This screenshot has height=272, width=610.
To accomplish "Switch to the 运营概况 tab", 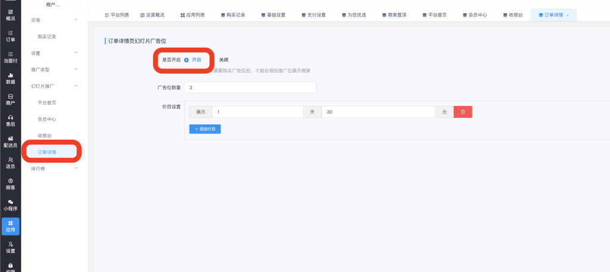I will [151, 14].
